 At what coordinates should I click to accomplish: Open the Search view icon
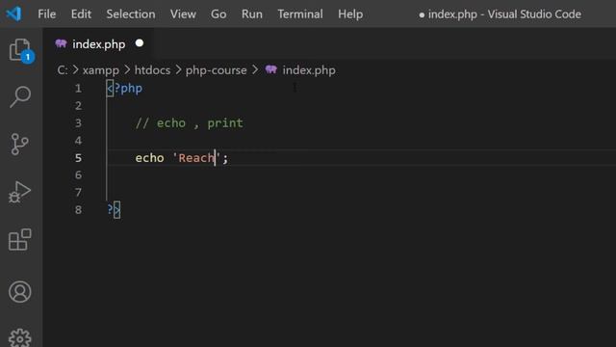tap(20, 96)
